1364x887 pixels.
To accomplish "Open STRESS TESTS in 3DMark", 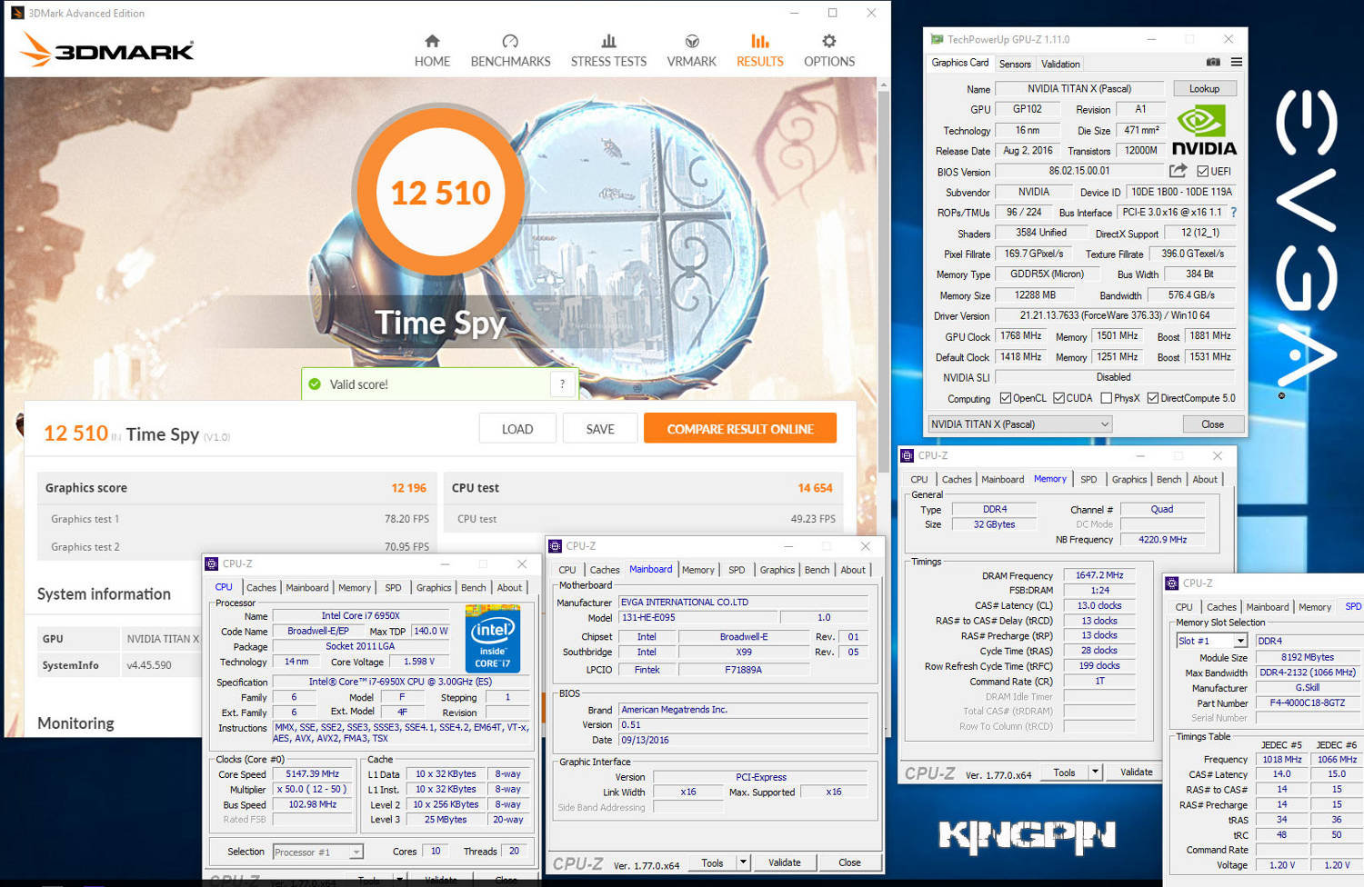I will [608, 51].
